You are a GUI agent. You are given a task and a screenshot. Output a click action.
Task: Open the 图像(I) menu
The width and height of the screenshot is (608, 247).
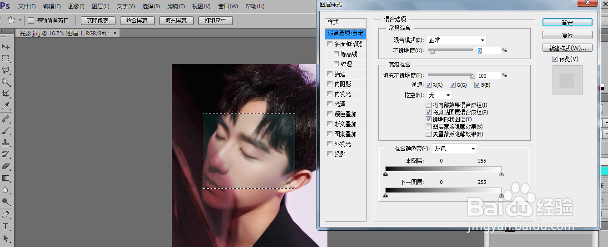[76, 6]
